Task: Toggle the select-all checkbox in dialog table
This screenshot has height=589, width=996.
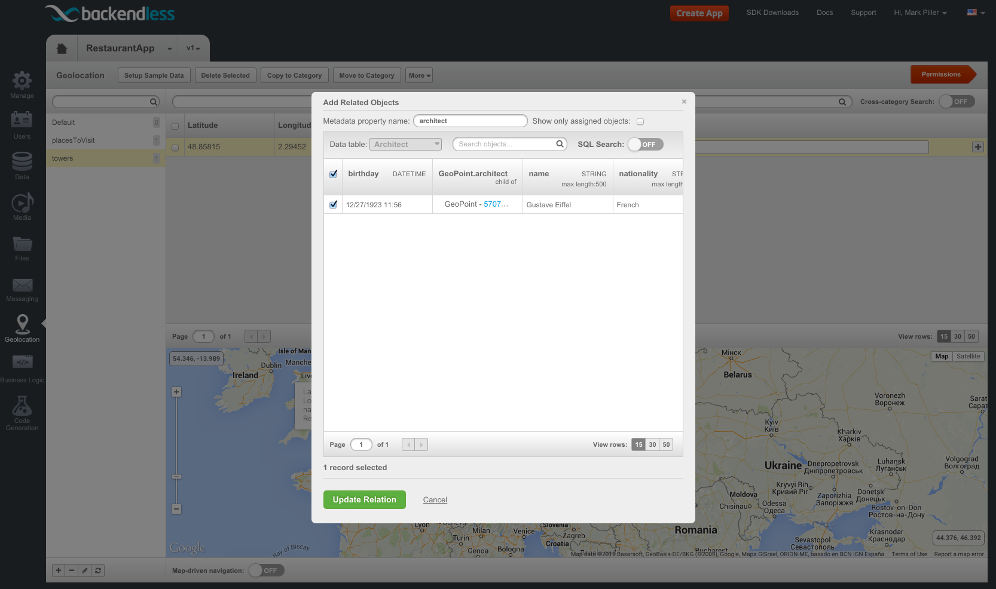Action: pyautogui.click(x=334, y=174)
